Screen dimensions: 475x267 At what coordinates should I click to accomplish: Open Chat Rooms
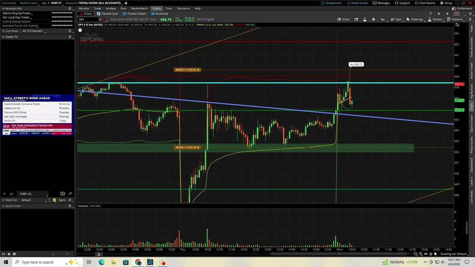coord(425,3)
